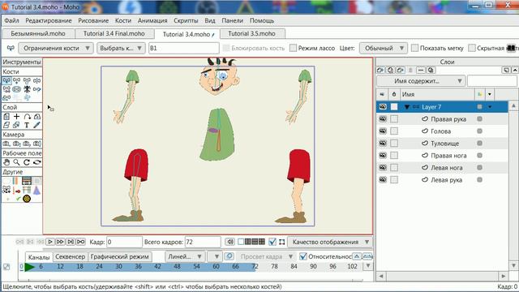Click the color label swatch of Правая рука

479,119
